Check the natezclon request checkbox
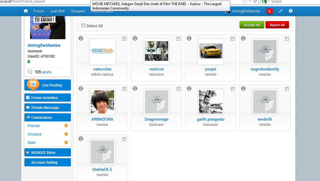320x181 pixels. tap(124, 39)
